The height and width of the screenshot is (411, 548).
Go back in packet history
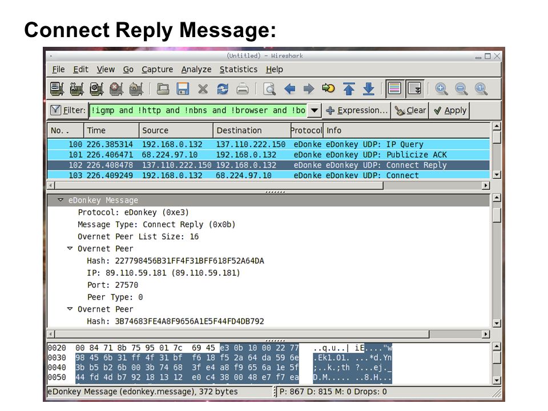click(289, 89)
